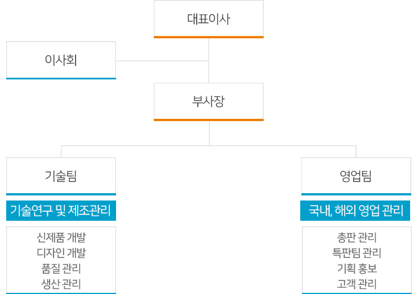Click the 생산 관리 text
The height and width of the screenshot is (294, 418).
pyautogui.click(x=61, y=284)
